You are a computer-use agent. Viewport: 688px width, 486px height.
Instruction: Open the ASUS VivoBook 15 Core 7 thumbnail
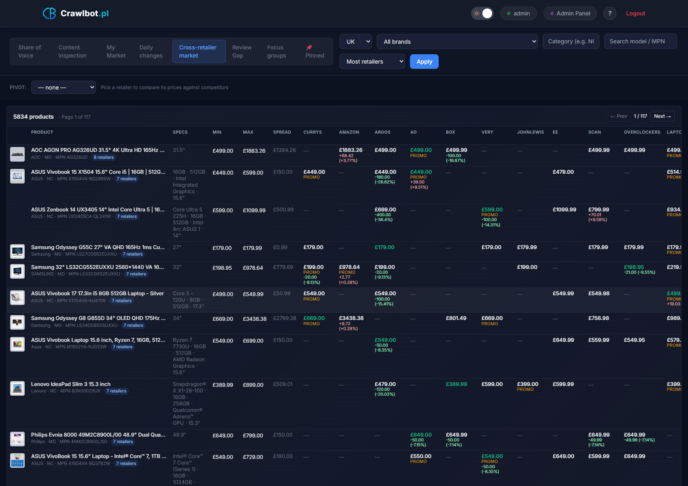[x=17, y=460]
